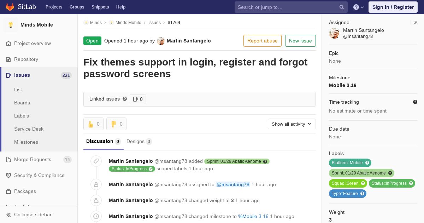Open the Show all activity dropdown
The width and height of the screenshot is (424, 223).
pyautogui.click(x=291, y=124)
